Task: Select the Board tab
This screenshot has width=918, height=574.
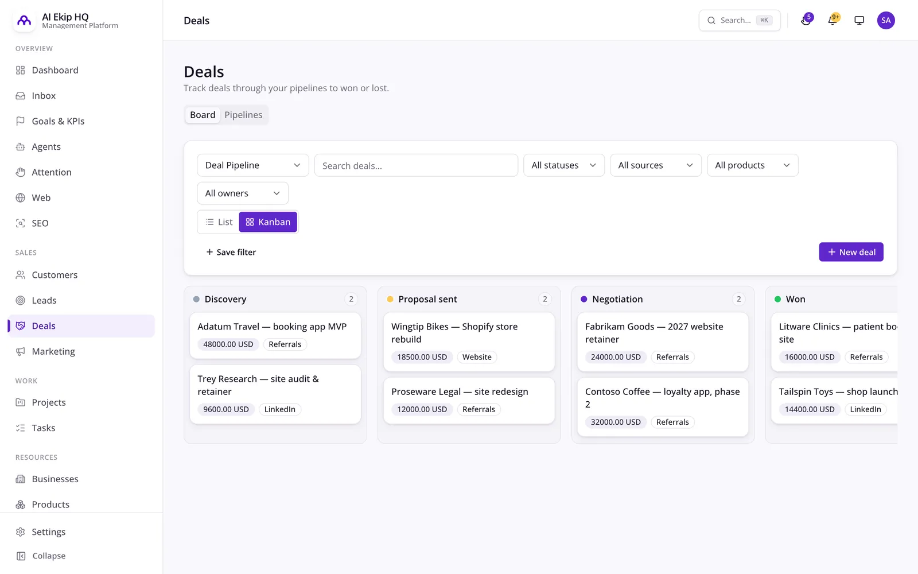Action: pos(203,115)
